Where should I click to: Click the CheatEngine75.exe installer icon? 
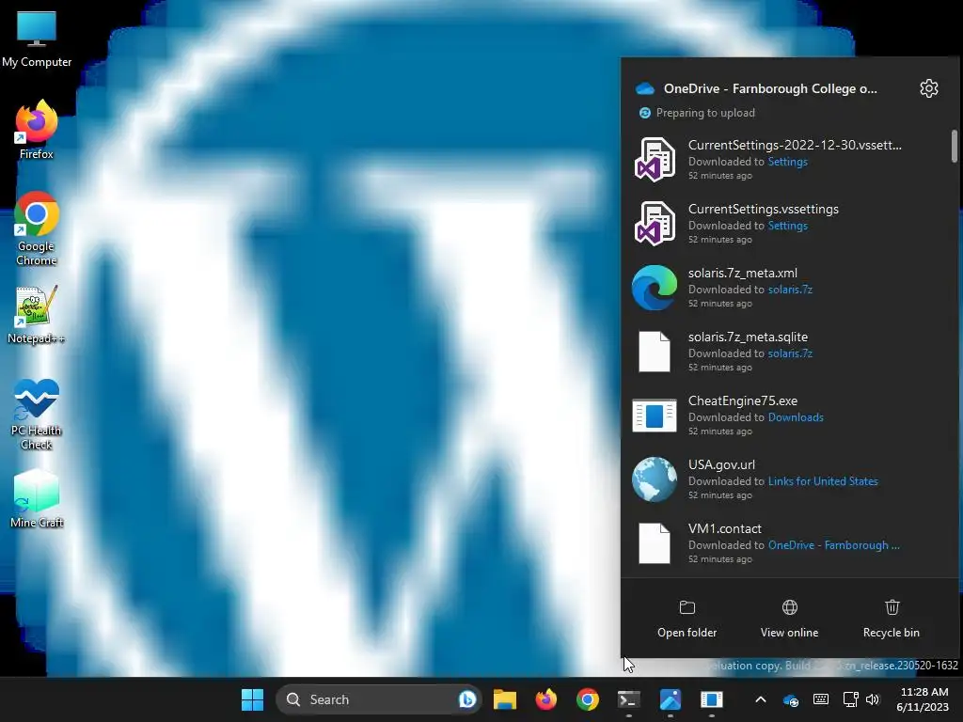pos(655,416)
